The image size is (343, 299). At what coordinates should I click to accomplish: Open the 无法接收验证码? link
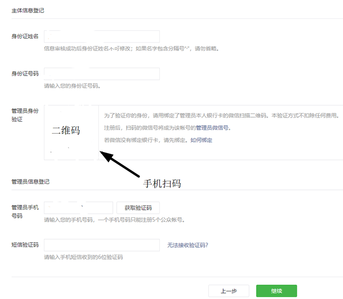pos(188,245)
